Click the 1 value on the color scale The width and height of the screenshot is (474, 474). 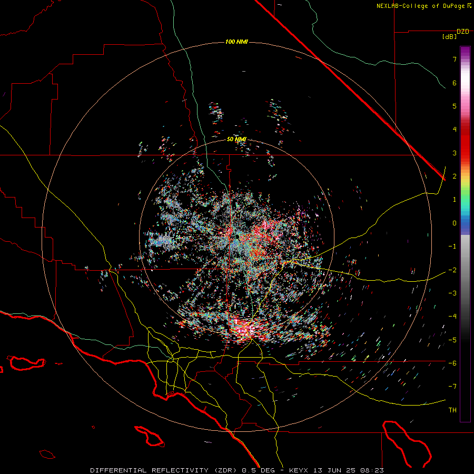(455, 200)
